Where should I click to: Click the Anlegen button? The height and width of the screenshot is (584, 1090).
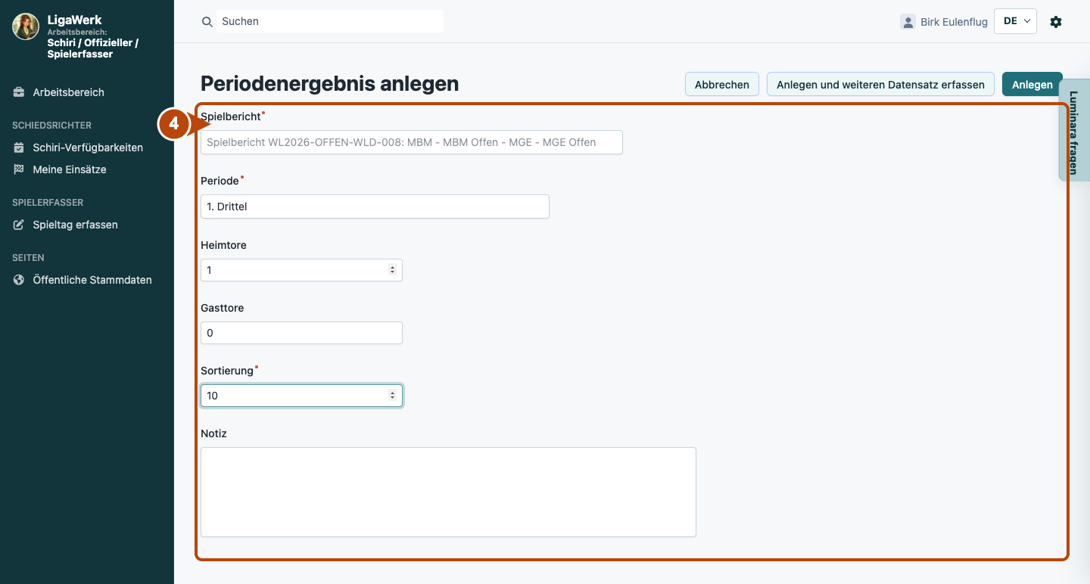coord(1032,85)
